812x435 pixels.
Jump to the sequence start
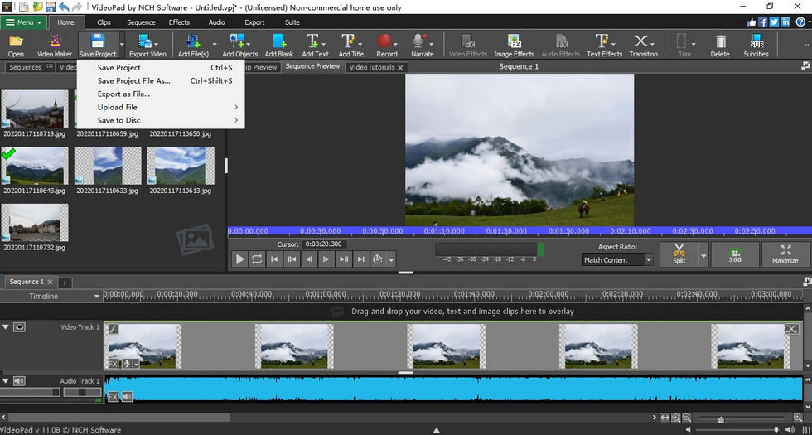[x=274, y=259]
